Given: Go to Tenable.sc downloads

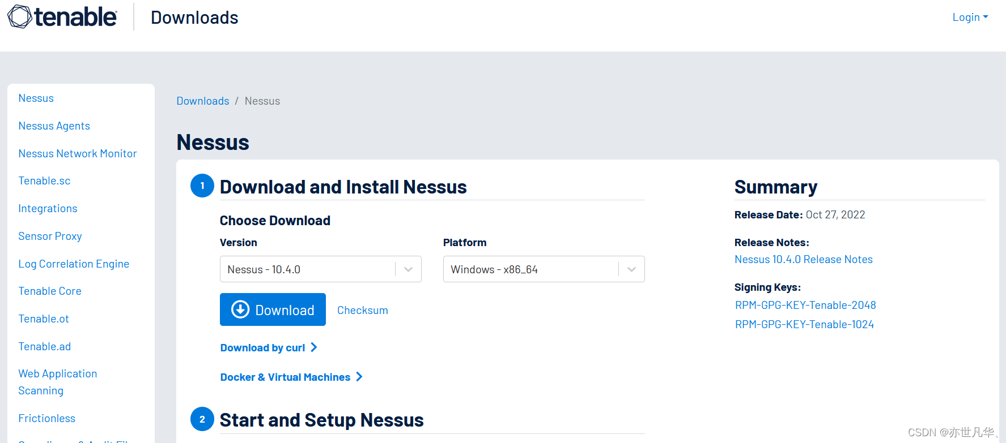Looking at the screenshot, I should coord(44,181).
